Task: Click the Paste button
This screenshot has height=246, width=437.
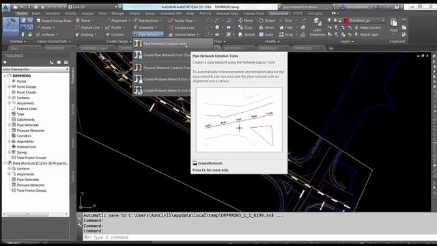Action: pyautogui.click(x=393, y=25)
